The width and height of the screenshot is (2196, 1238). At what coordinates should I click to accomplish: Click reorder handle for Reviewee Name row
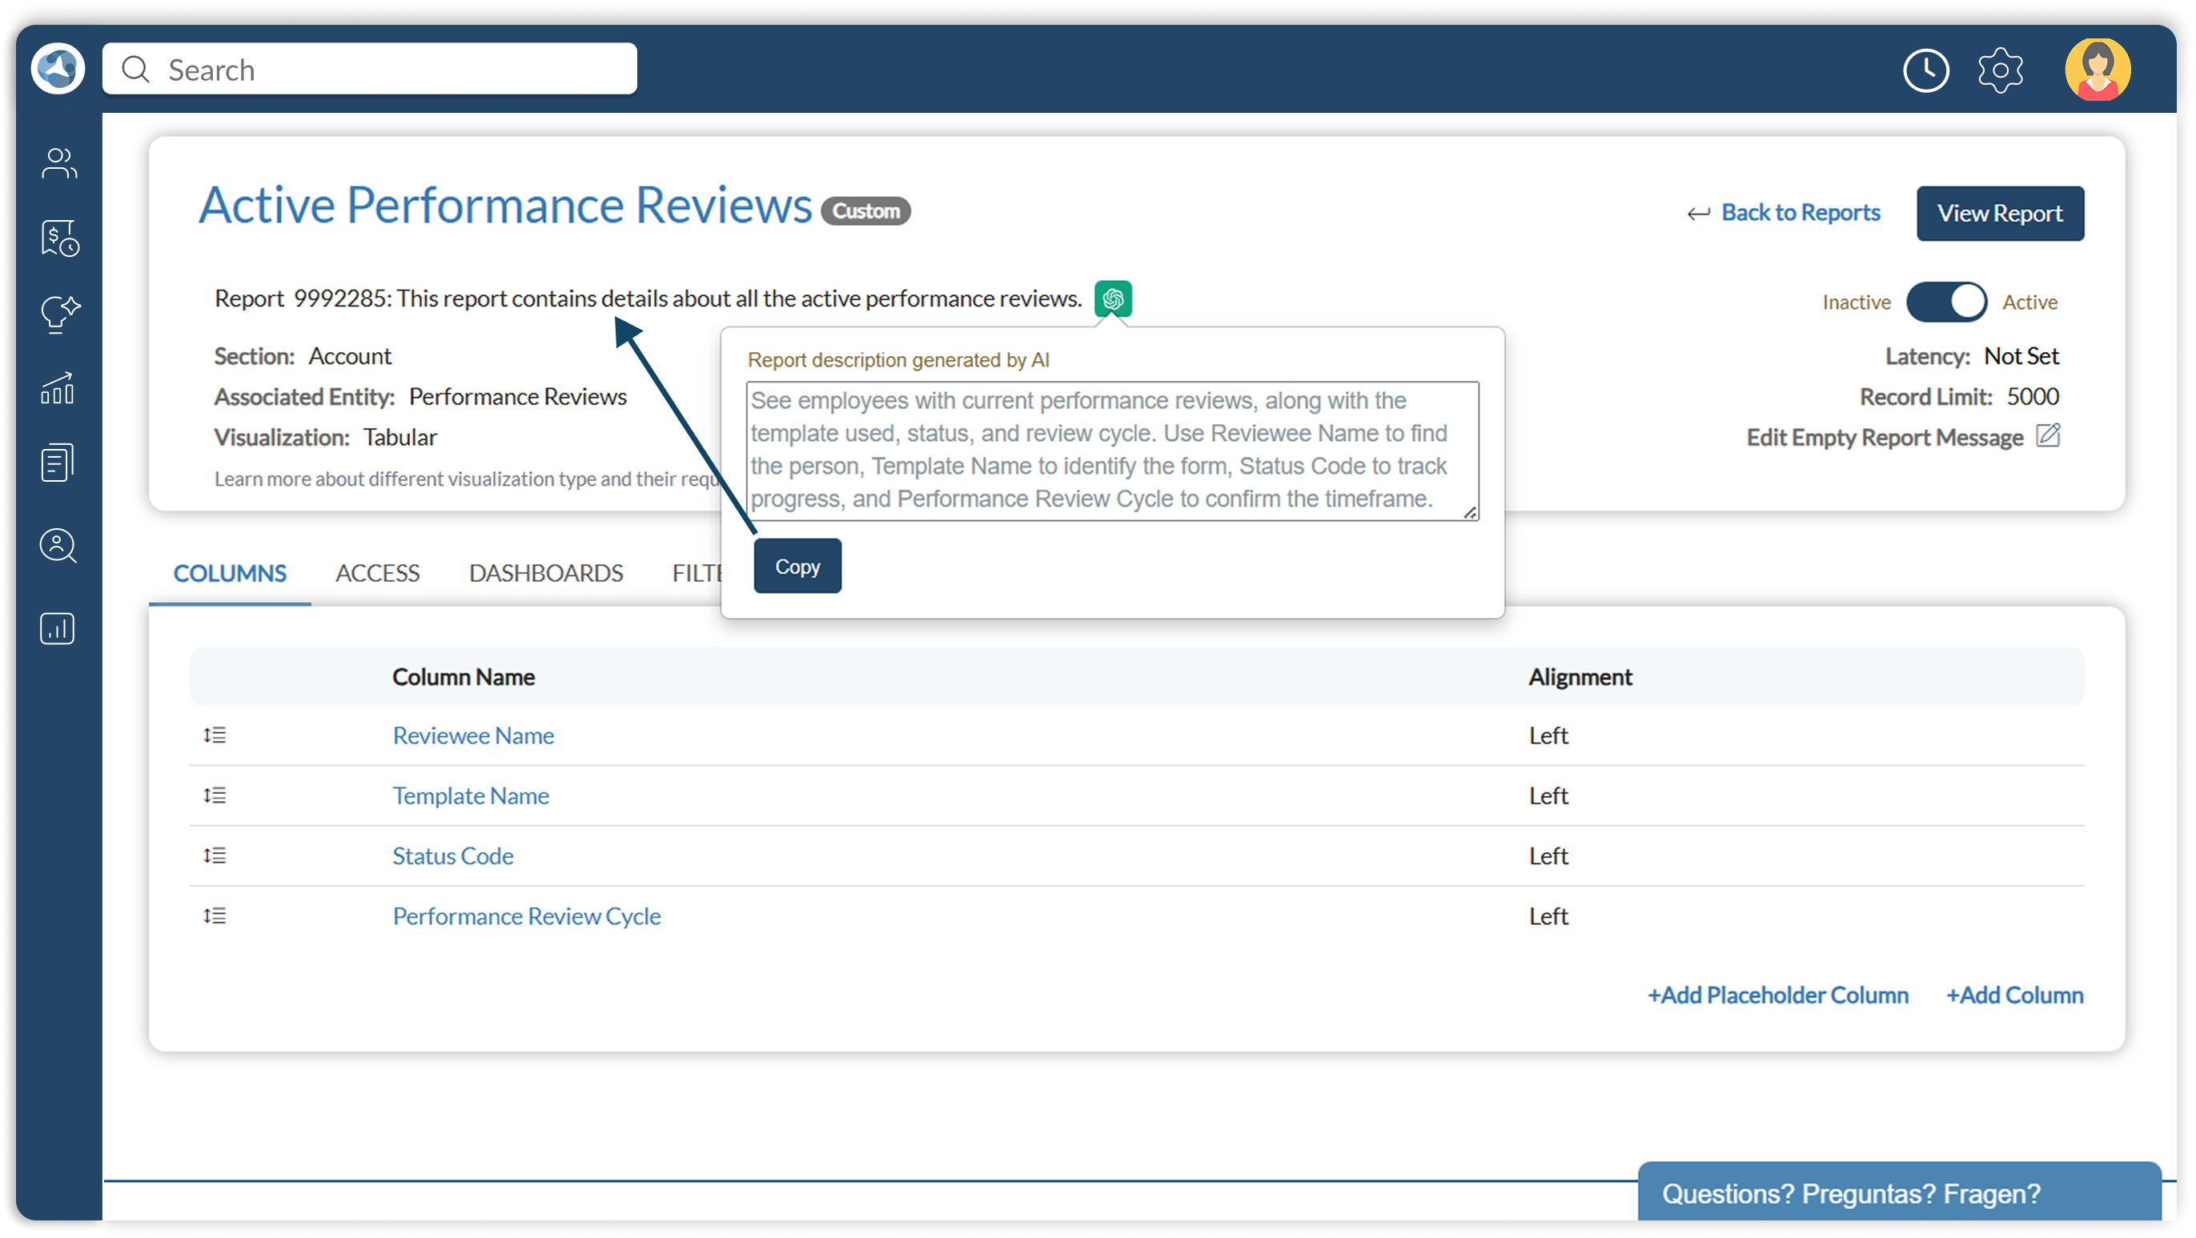pos(215,735)
